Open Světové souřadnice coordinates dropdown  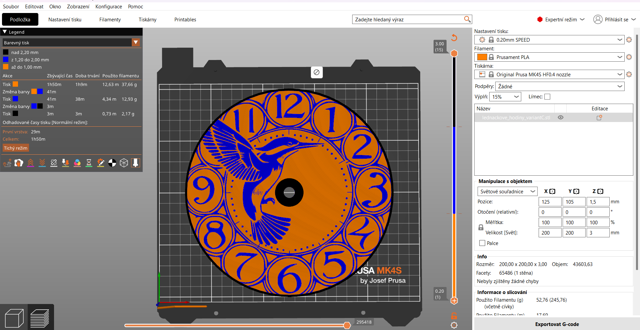pyautogui.click(x=507, y=191)
